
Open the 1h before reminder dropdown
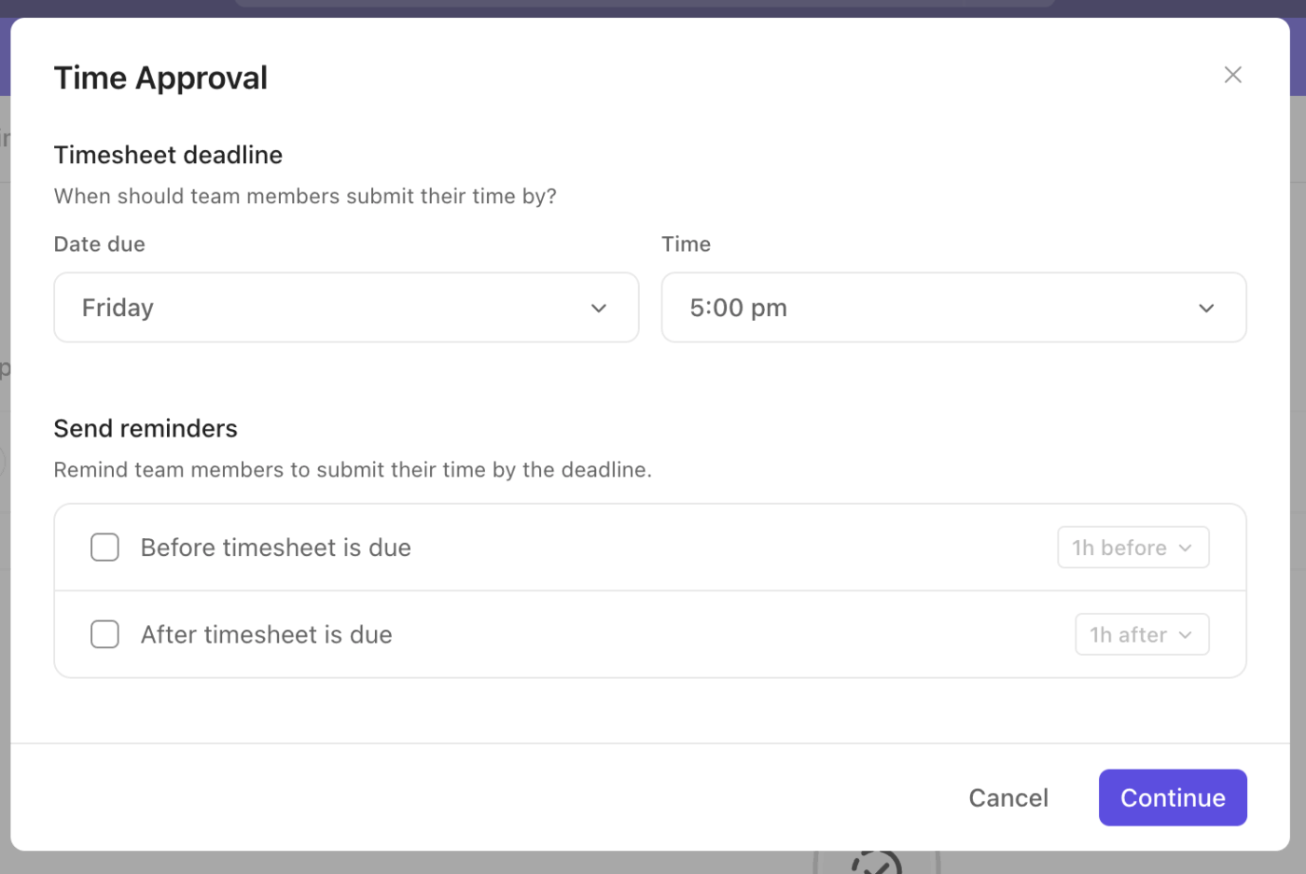click(x=1132, y=548)
